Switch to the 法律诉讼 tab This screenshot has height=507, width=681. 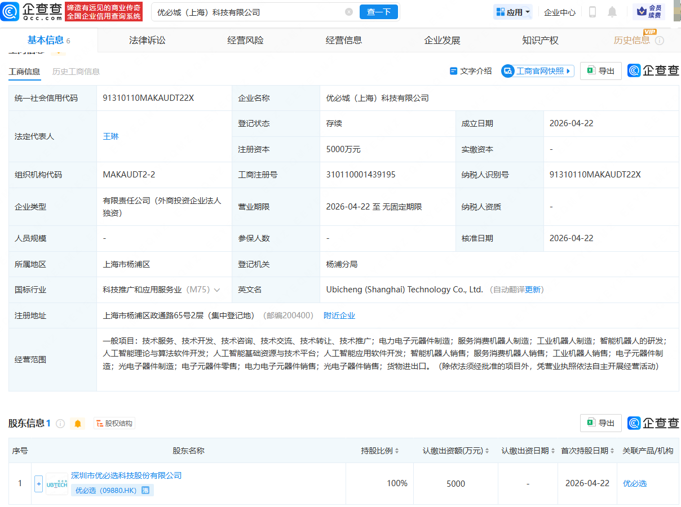(x=148, y=39)
